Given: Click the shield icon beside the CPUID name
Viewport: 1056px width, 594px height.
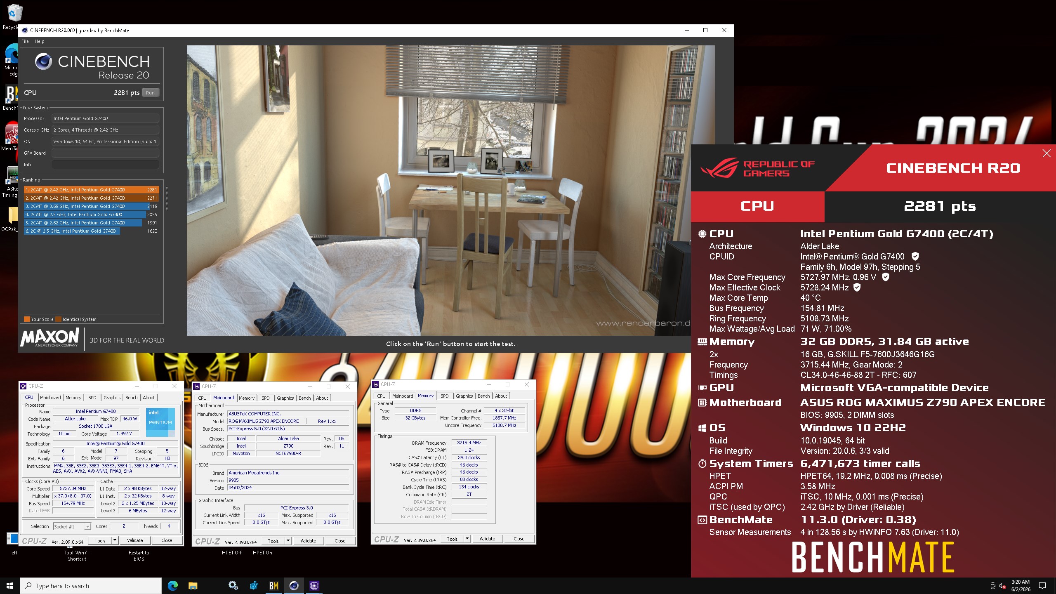Looking at the screenshot, I should click(915, 257).
